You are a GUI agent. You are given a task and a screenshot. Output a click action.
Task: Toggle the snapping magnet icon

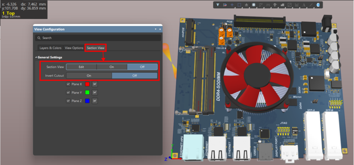(x=225, y=5)
